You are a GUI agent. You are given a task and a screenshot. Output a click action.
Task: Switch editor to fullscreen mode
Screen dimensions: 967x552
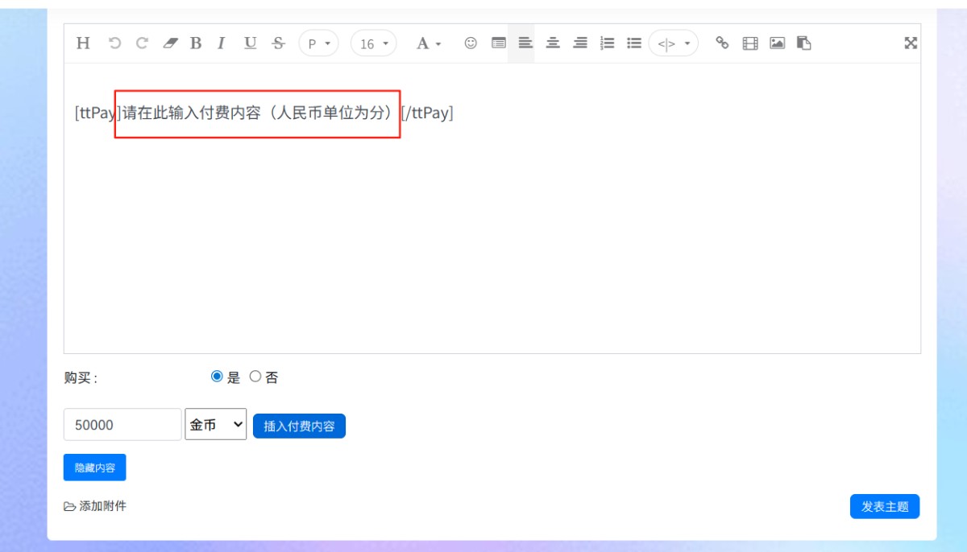[x=911, y=43]
